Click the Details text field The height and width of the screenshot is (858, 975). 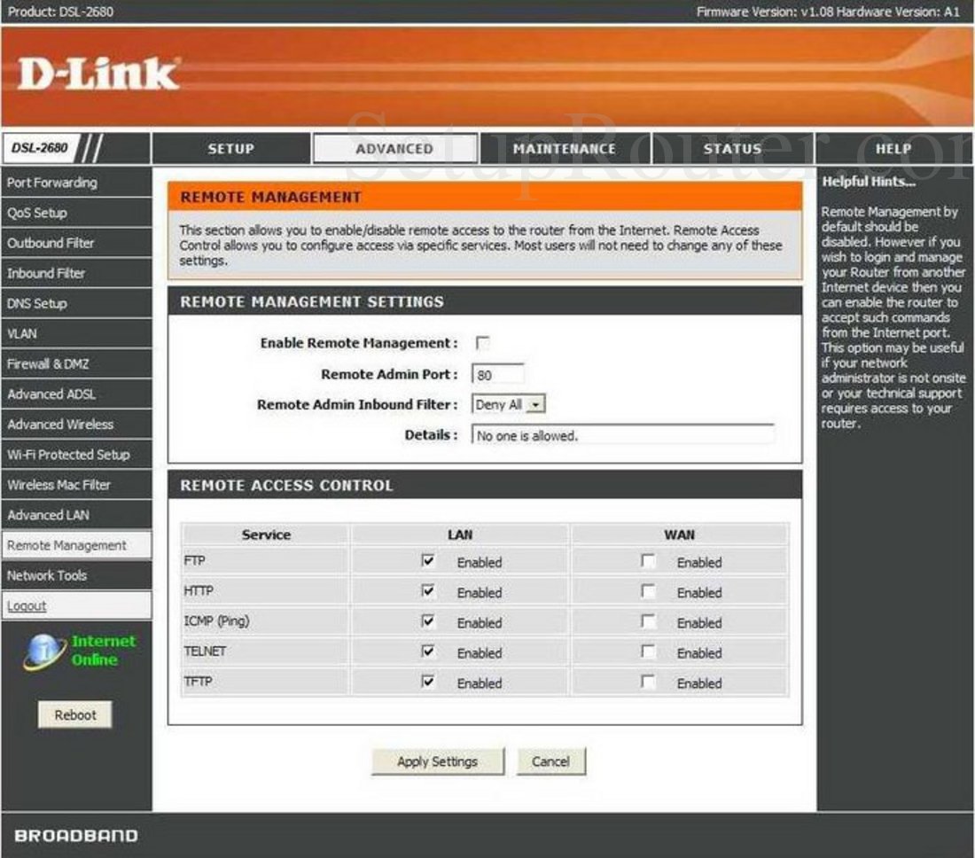[623, 435]
